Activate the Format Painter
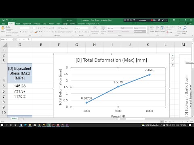The height and width of the screenshot is (145, 194). coord(12,33)
